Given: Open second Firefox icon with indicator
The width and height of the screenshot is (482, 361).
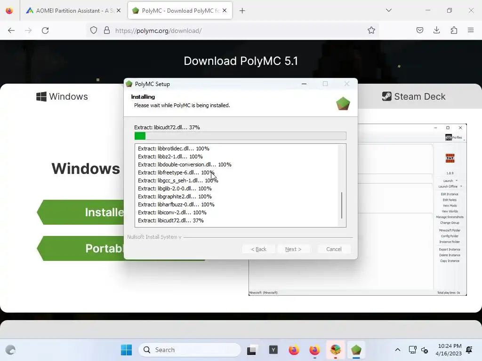Looking at the screenshot, I should pyautogui.click(x=314, y=350).
